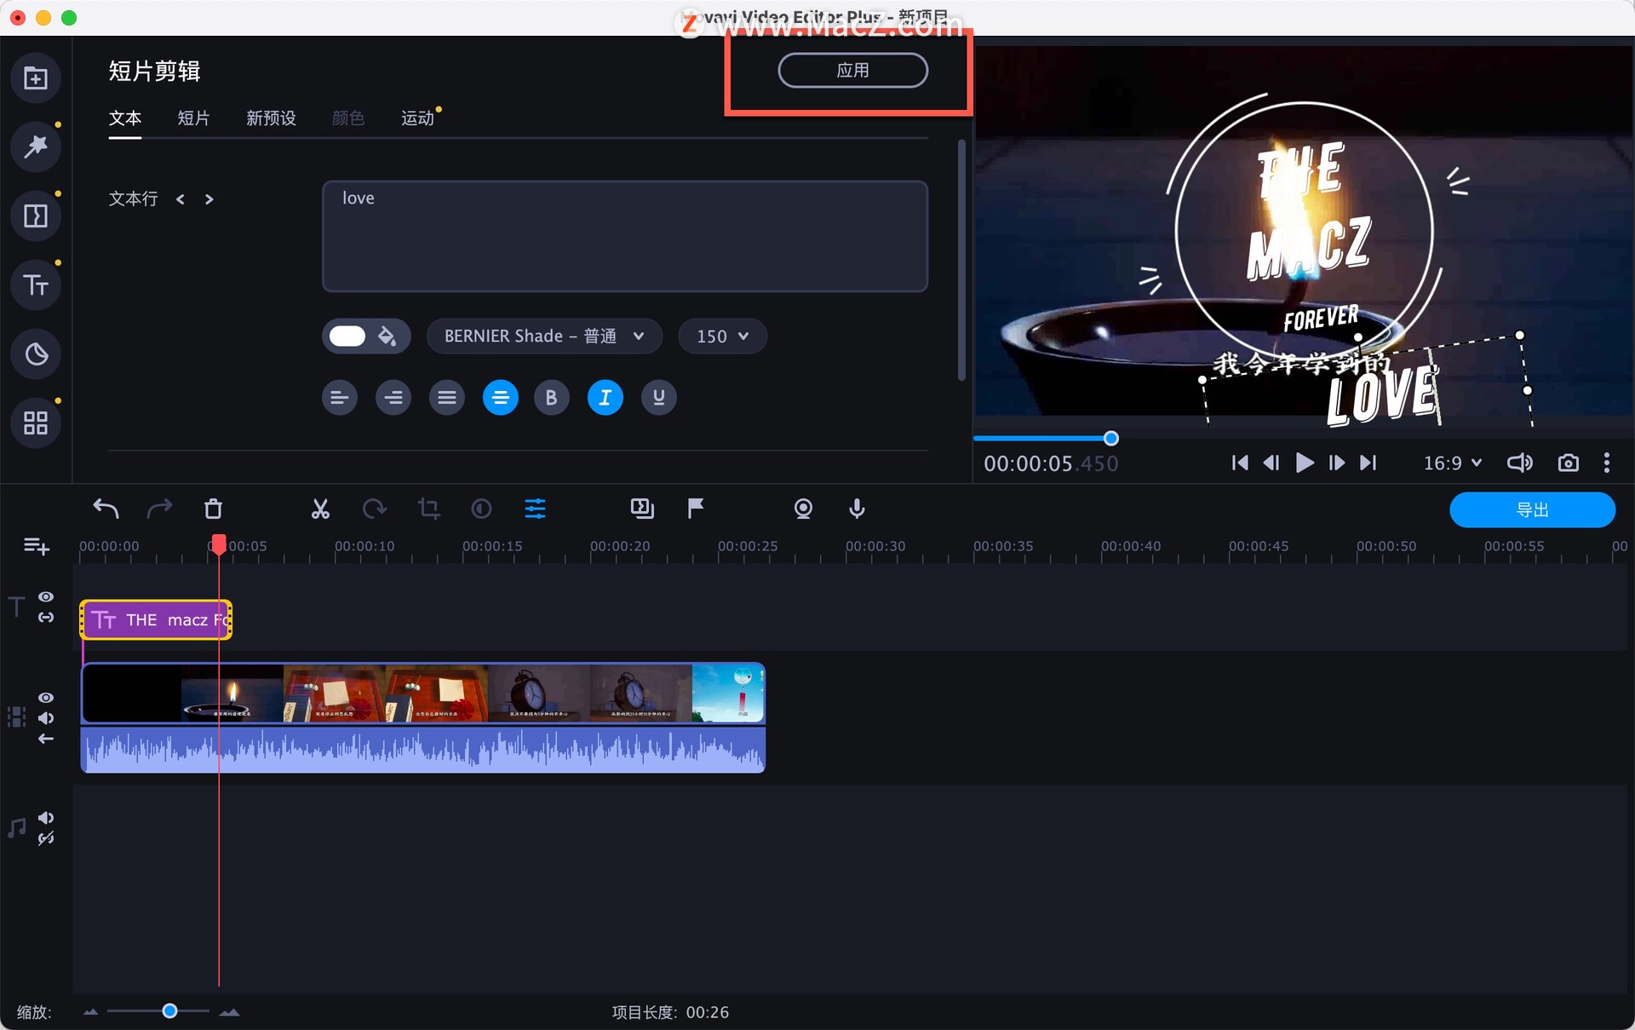Hide the title track eye icon
The width and height of the screenshot is (1635, 1030).
(46, 597)
